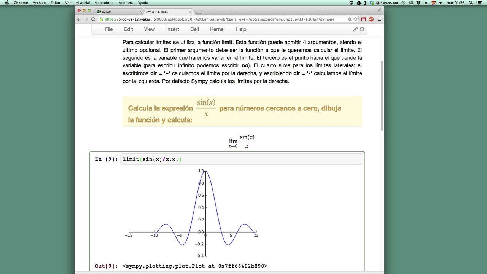Screen dimensions: 487x274
Task: Close the Wakari tab
Action: pyautogui.click(x=140, y=11)
